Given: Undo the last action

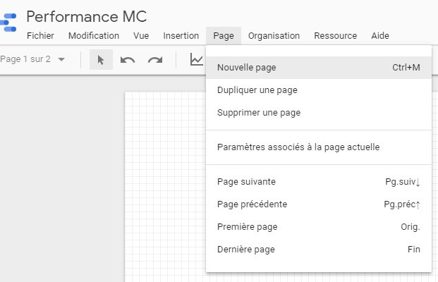Looking at the screenshot, I should [x=128, y=60].
